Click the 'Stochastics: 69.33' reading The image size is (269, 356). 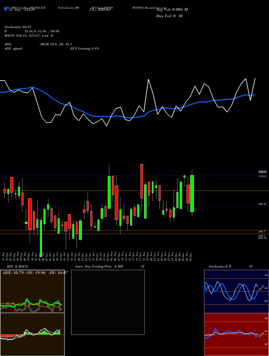click(18, 27)
